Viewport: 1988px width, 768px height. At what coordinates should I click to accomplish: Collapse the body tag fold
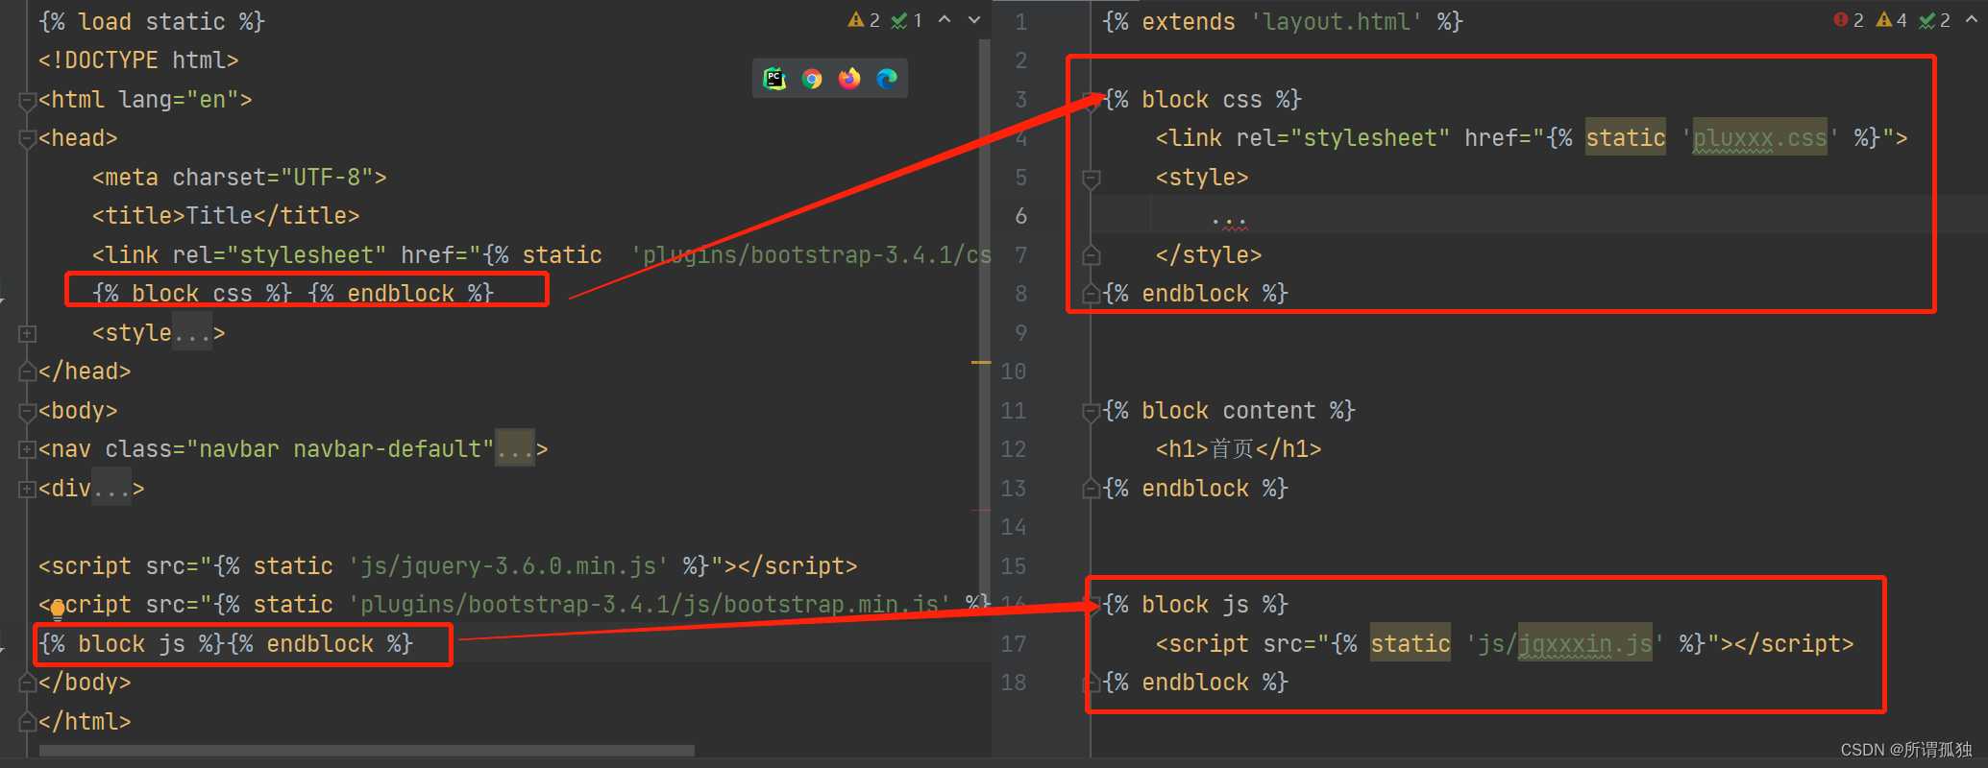(27, 411)
